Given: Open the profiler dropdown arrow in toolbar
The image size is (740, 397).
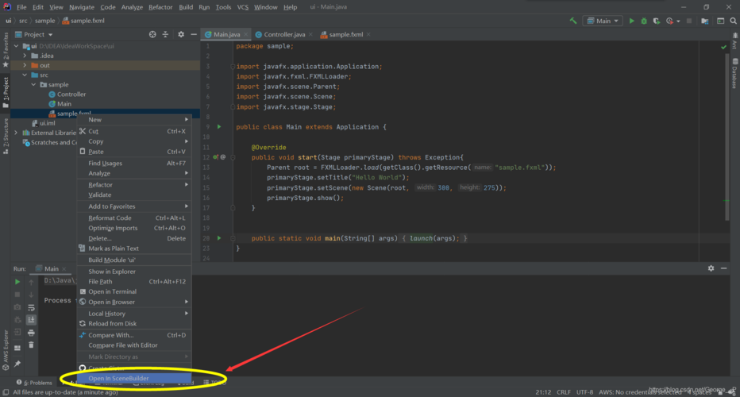Looking at the screenshot, I should 678,21.
